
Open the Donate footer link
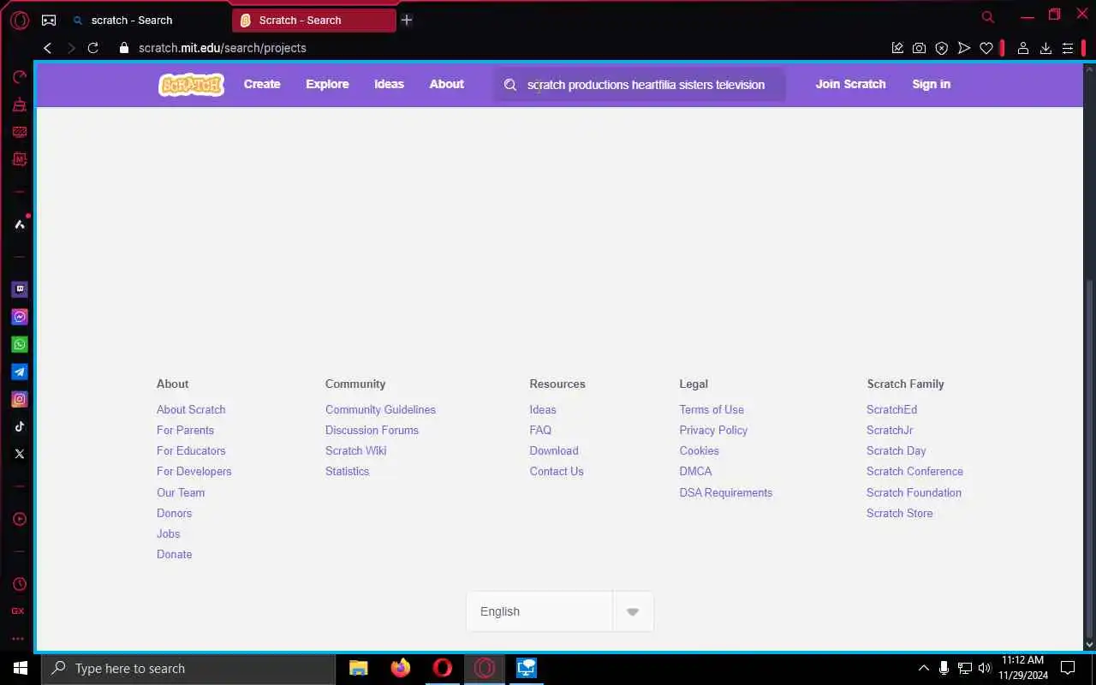pos(174,554)
